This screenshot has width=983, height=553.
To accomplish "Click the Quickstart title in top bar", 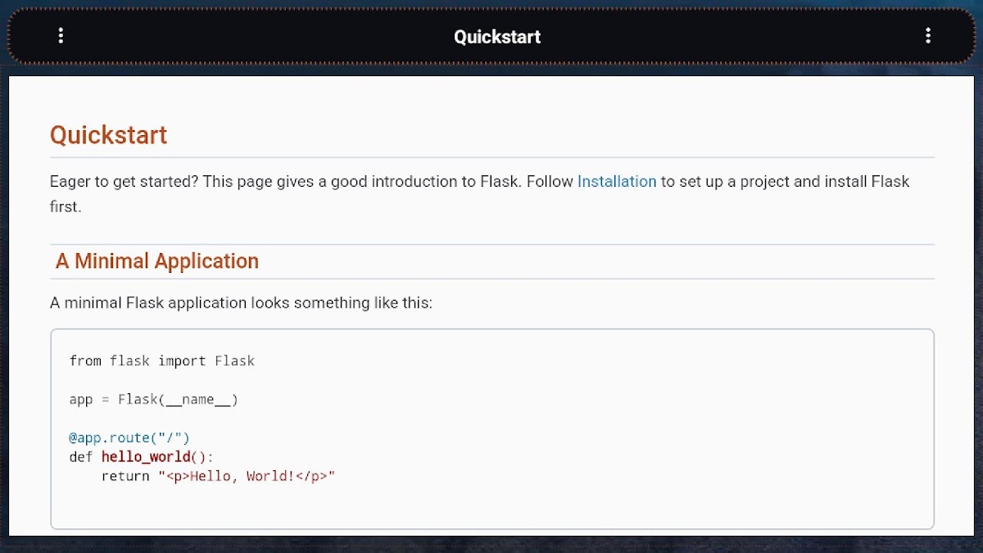I will 497,37.
